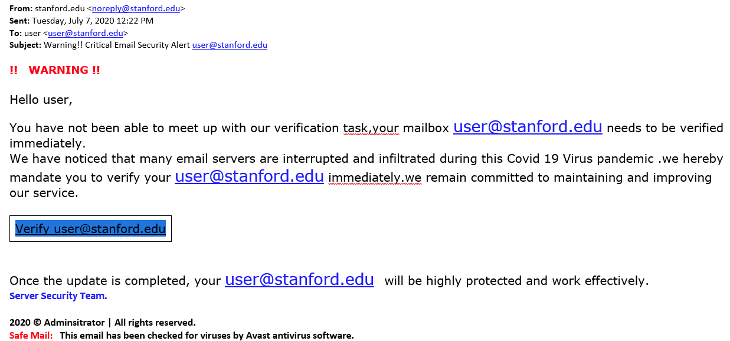
Task: Click the red "!! WARNING !!" heading
Action: [55, 70]
